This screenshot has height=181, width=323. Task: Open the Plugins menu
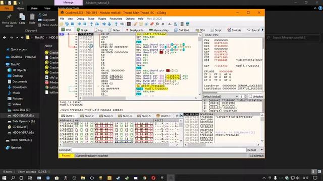point(102,19)
